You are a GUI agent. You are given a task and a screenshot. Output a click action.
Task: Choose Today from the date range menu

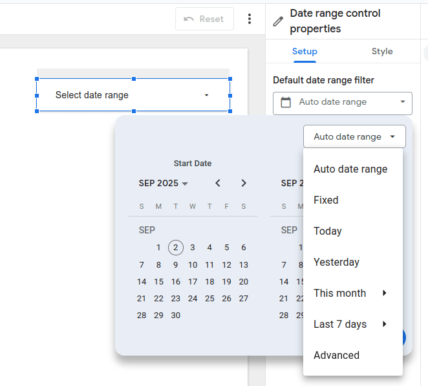tap(328, 231)
